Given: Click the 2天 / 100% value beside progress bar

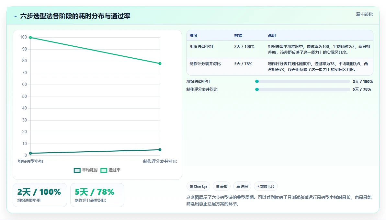Looking at the screenshot, I should [x=363, y=82].
